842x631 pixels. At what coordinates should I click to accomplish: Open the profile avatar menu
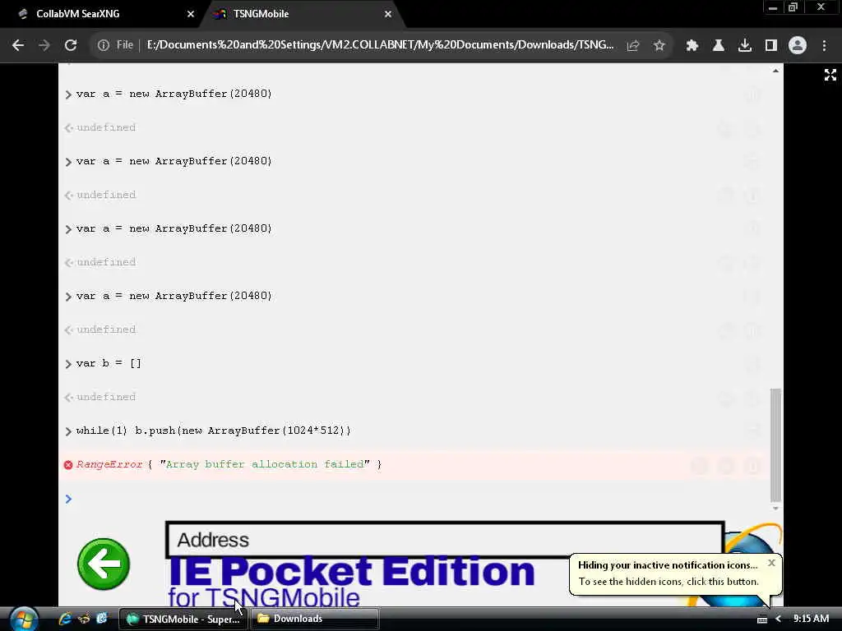(798, 46)
